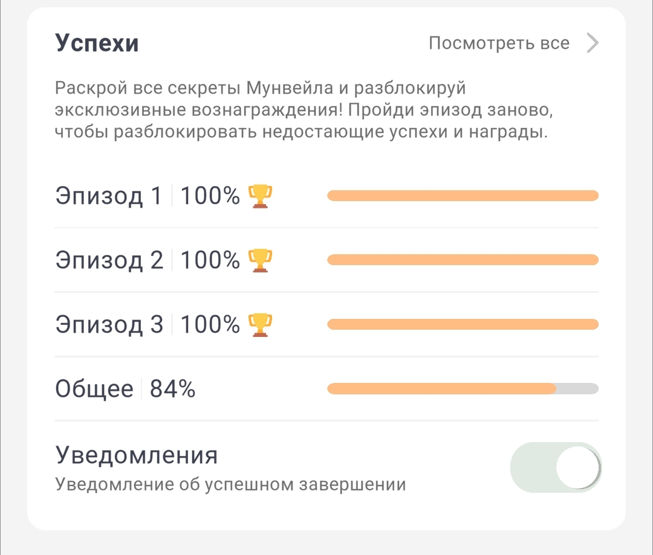
Task: Click the Успехи section heading
Action: 97,43
